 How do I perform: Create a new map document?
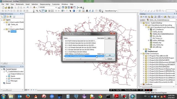click(3, 7)
